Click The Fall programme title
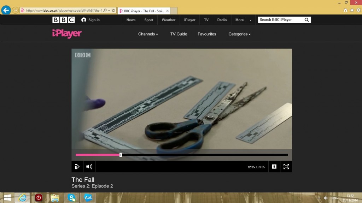The image size is (362, 203). [x=83, y=180]
